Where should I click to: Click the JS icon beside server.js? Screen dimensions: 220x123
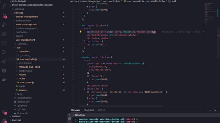tap(16, 90)
